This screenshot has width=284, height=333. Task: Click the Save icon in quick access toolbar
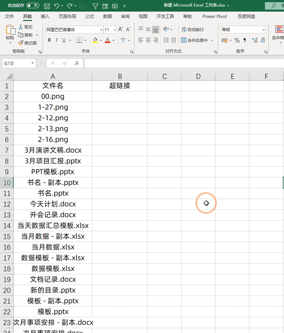click(47, 6)
